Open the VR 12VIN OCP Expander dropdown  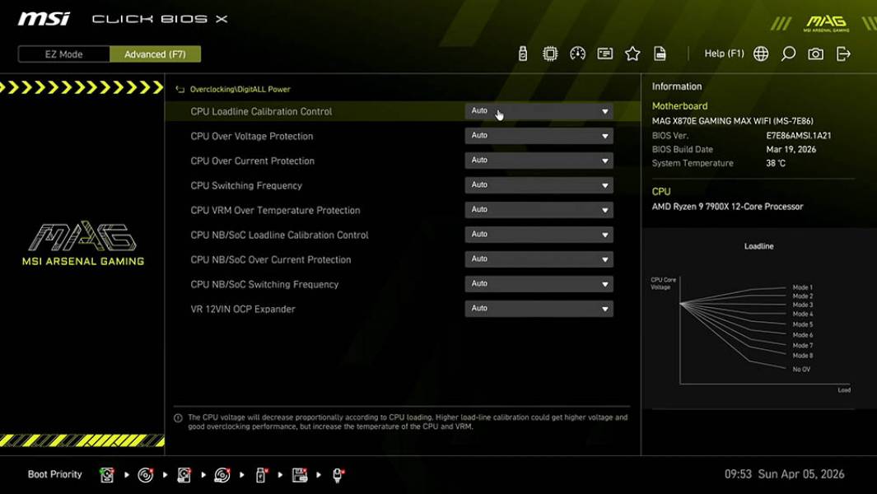539,308
